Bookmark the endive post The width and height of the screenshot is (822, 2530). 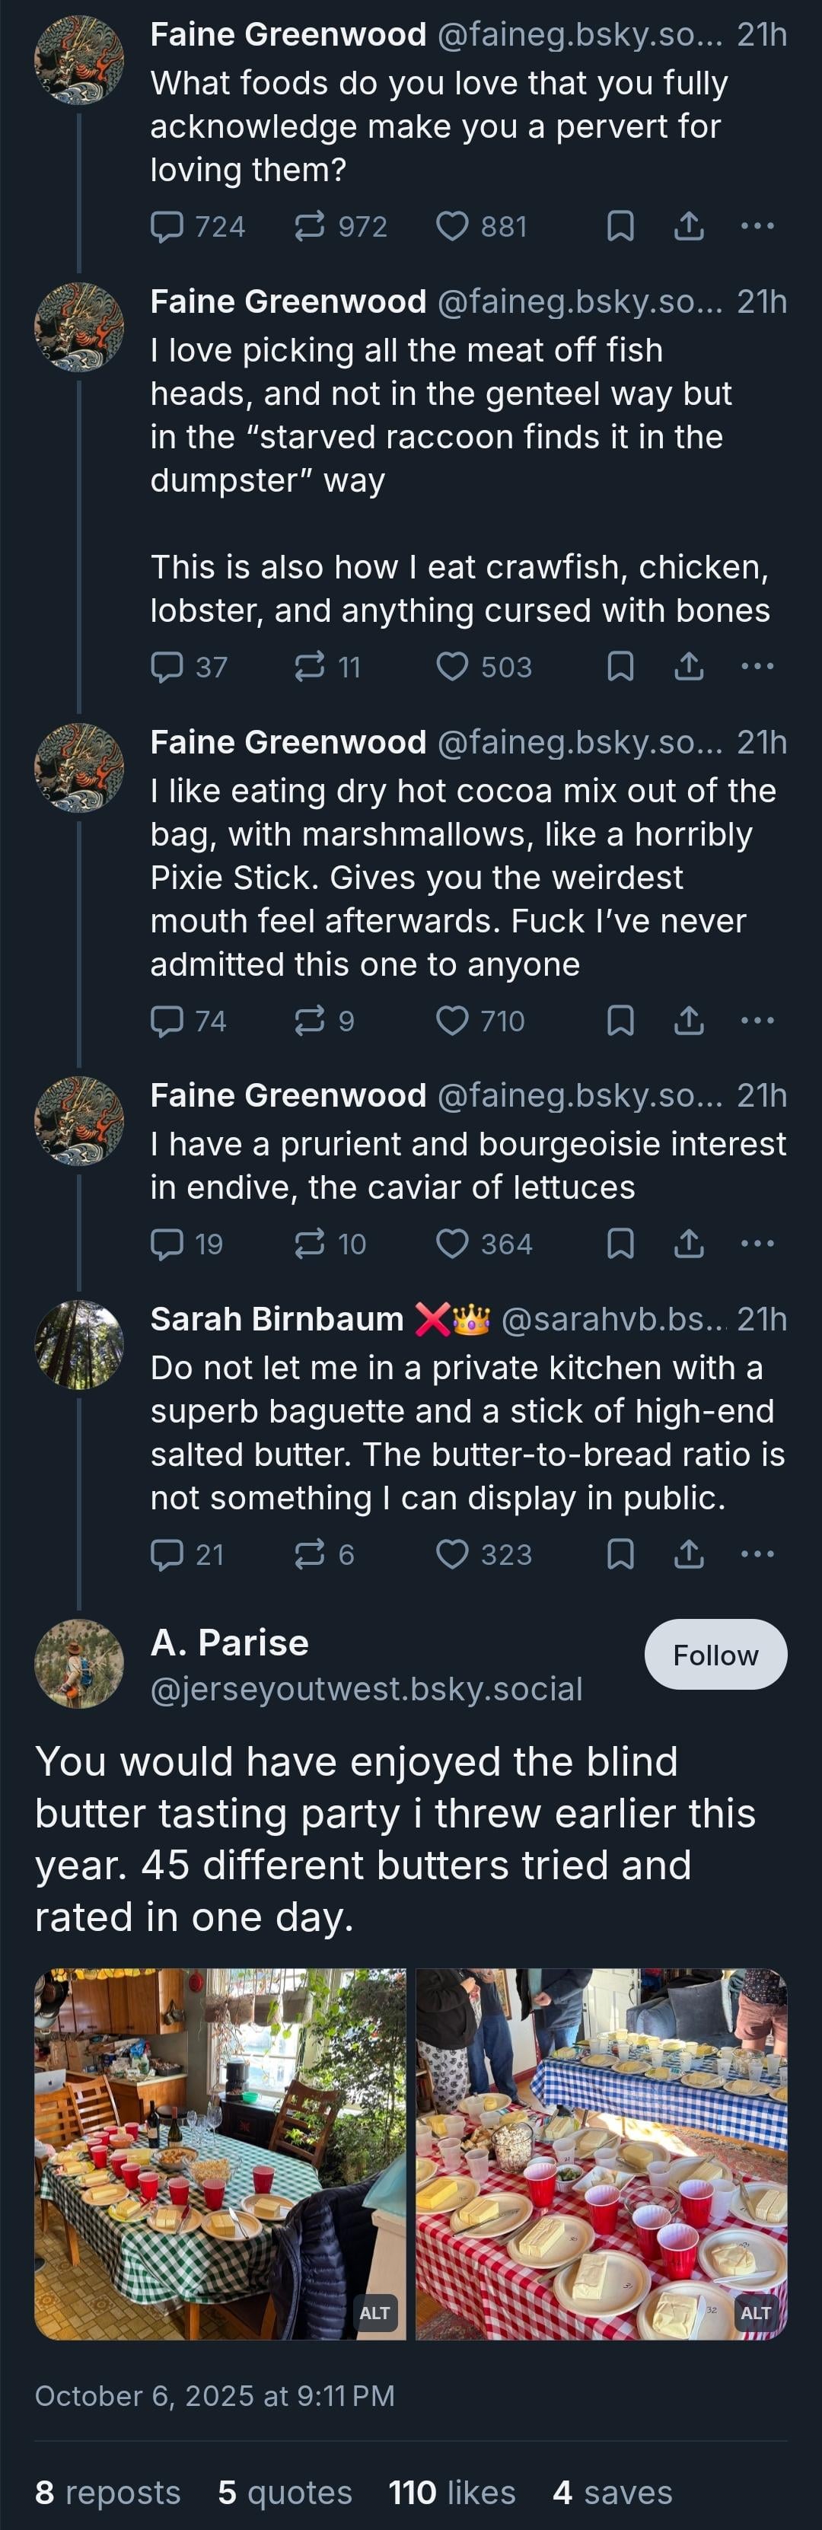point(620,1244)
